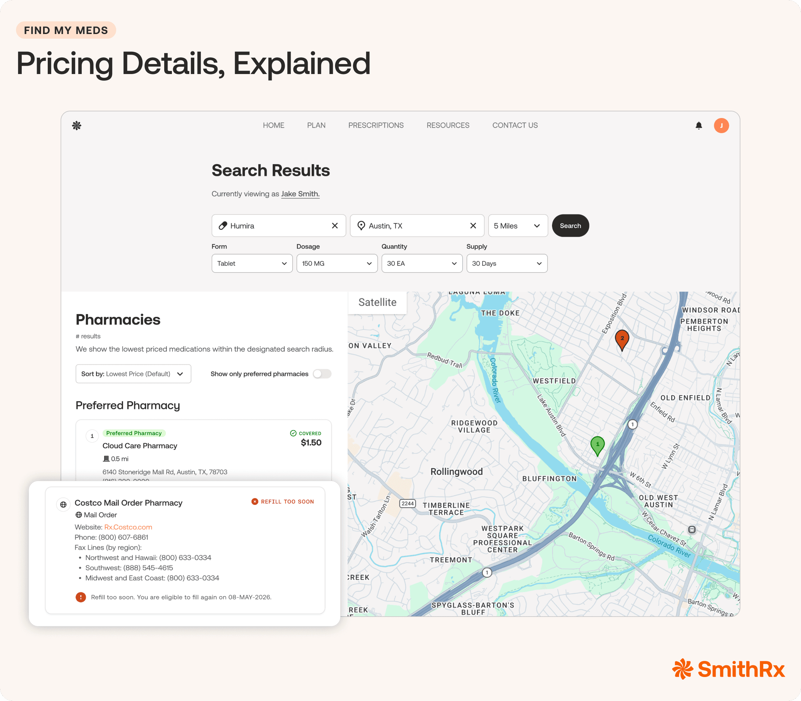
Task: Open the 5 Miles radius dropdown
Action: (x=518, y=226)
